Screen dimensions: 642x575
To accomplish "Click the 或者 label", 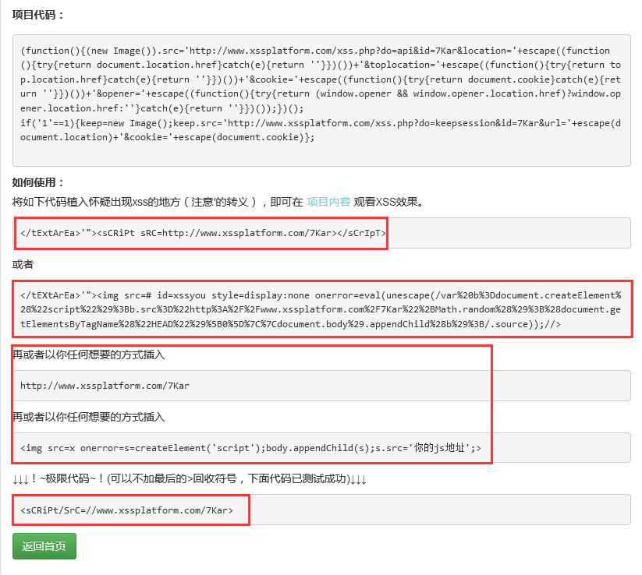I will coord(23,265).
